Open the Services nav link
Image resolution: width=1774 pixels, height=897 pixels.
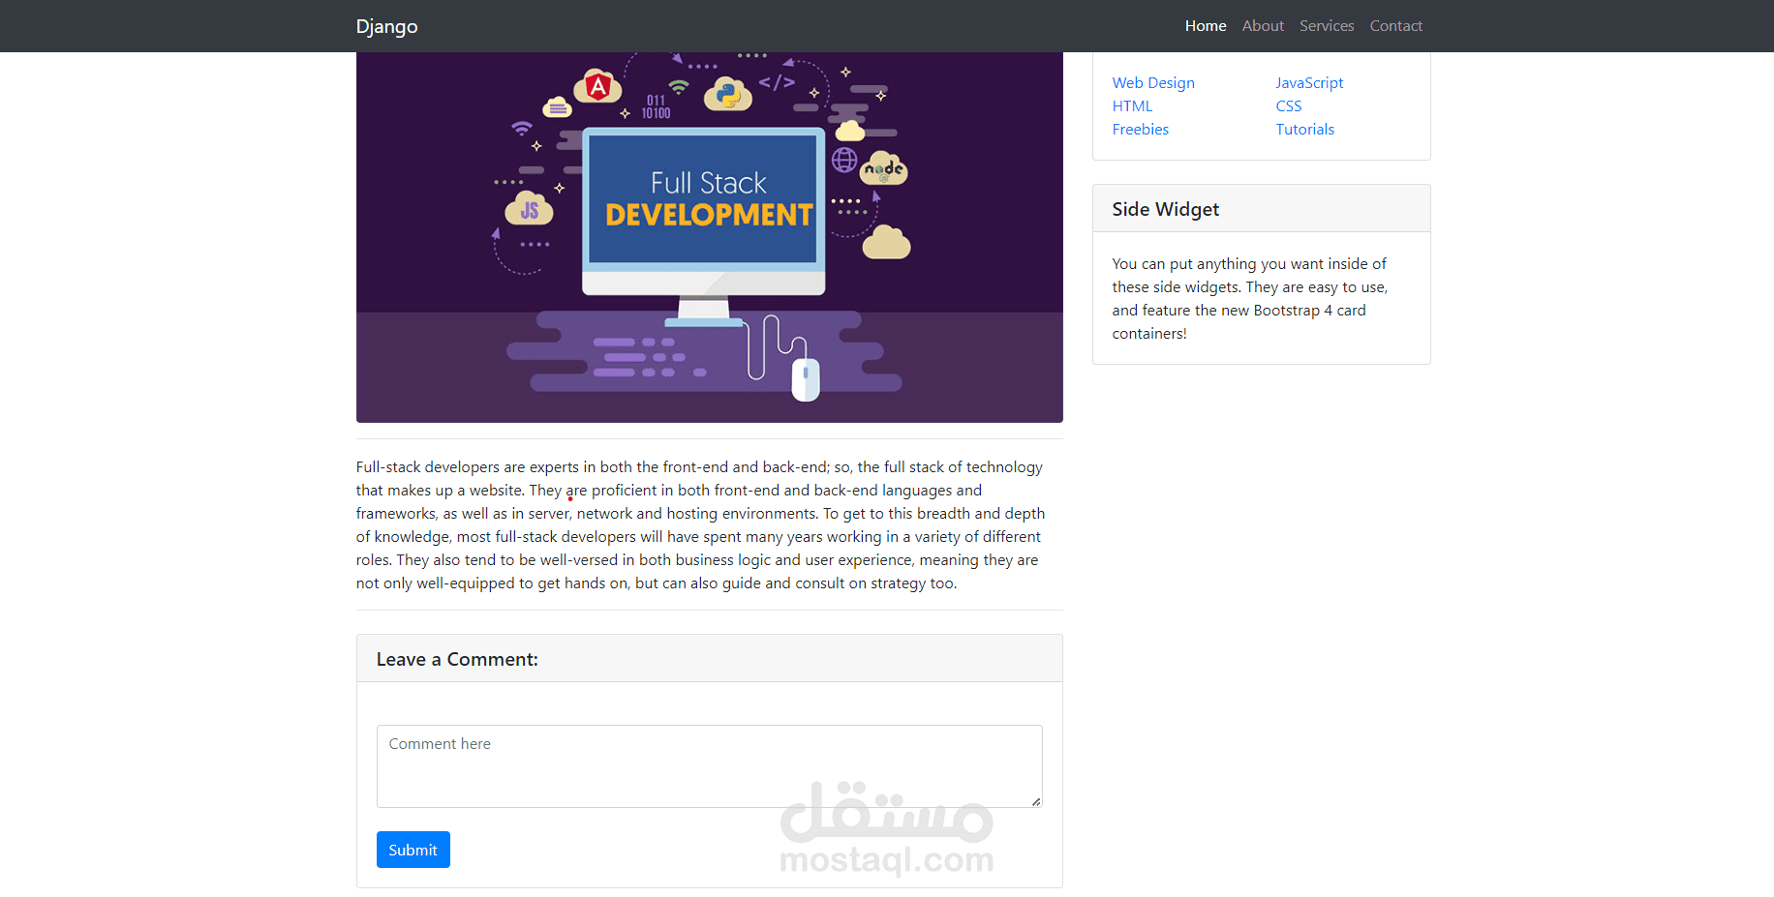click(1327, 26)
